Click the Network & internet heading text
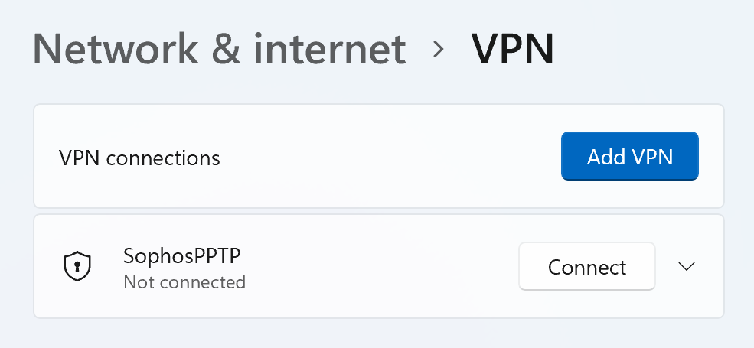754x348 pixels. click(219, 49)
